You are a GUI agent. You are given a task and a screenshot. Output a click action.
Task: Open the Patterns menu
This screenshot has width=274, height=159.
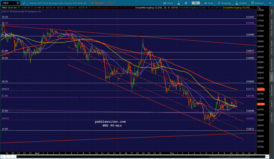click(257, 3)
